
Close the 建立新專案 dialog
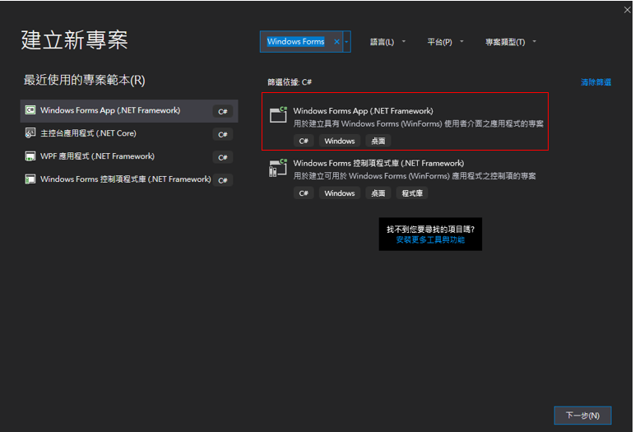(628, 10)
